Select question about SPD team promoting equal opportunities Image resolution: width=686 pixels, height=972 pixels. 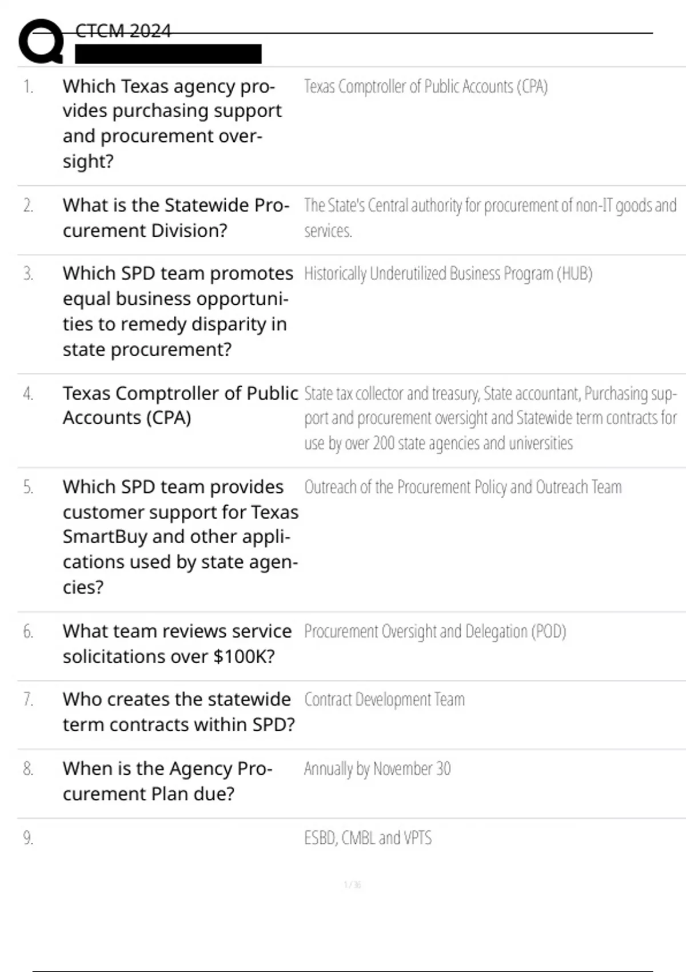(177, 311)
